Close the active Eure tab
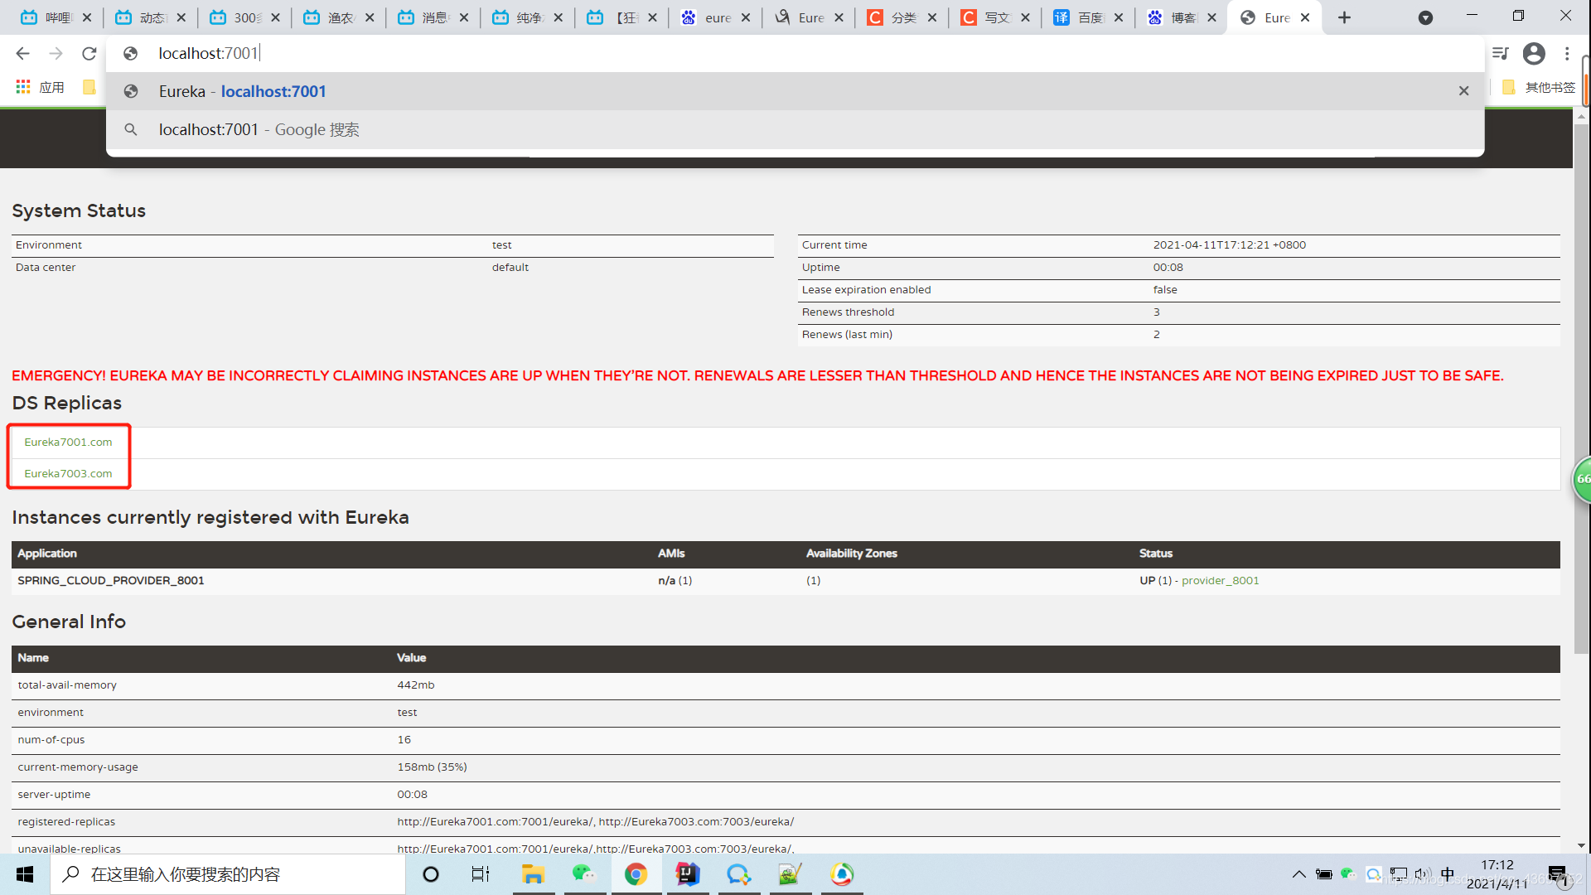1591x895 pixels. tap(1305, 17)
